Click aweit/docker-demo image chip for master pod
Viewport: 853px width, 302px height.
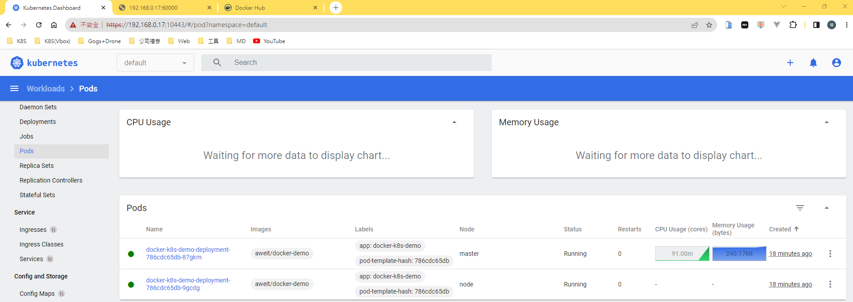(x=282, y=253)
